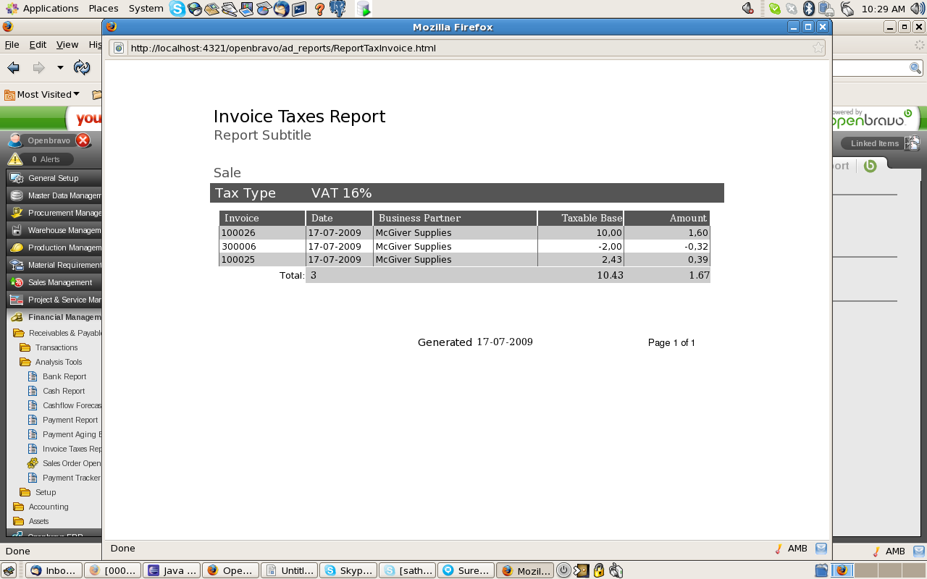This screenshot has height=579, width=927.
Task: Open the PostgreSQL elephant launcher
Action: pos(337,9)
